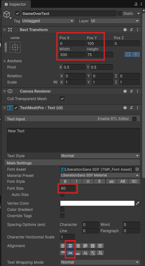Click the Vertex Color eyedropper
The width and height of the screenshot is (145, 266).
(138, 203)
